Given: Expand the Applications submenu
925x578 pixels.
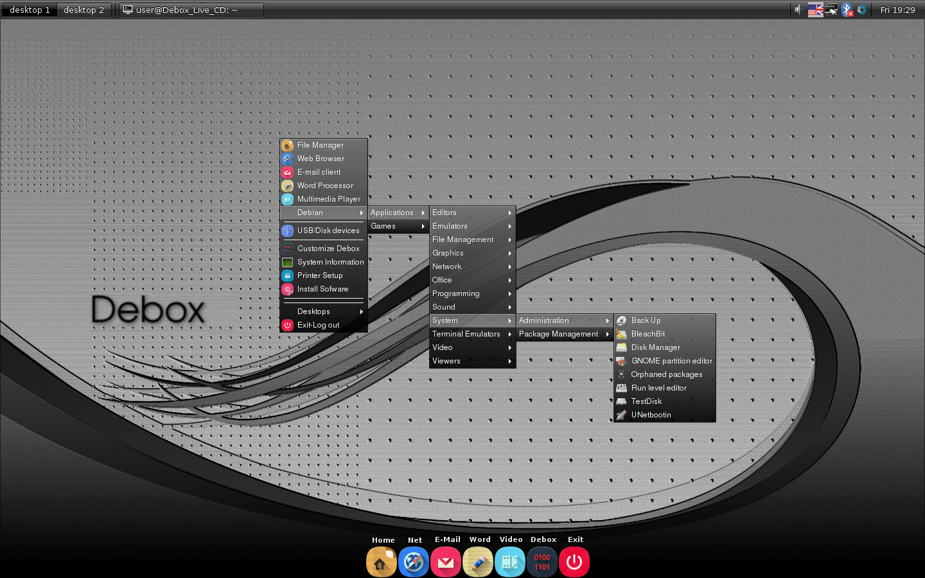Looking at the screenshot, I should pos(398,213).
